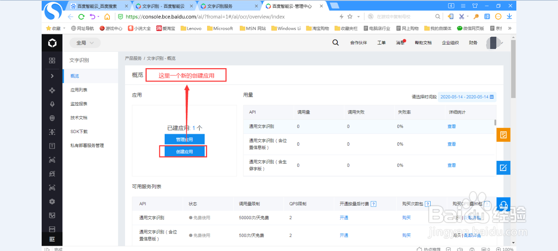Open the 爱淘宝 bookmark
Image resolution: width=558 pixels, height=251 pixels.
(x=165, y=29)
